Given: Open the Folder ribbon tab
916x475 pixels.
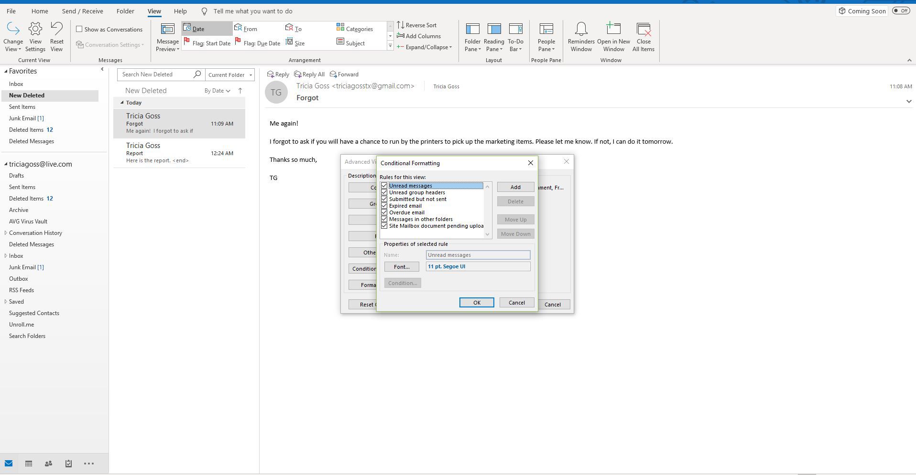Looking at the screenshot, I should coord(125,11).
